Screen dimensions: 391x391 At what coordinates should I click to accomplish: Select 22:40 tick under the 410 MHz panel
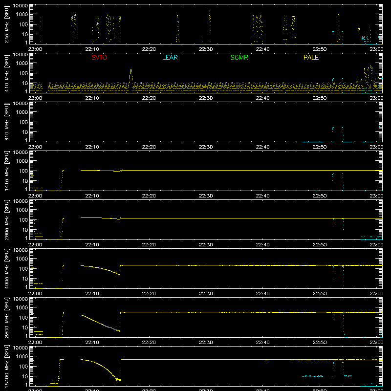pos(262,98)
